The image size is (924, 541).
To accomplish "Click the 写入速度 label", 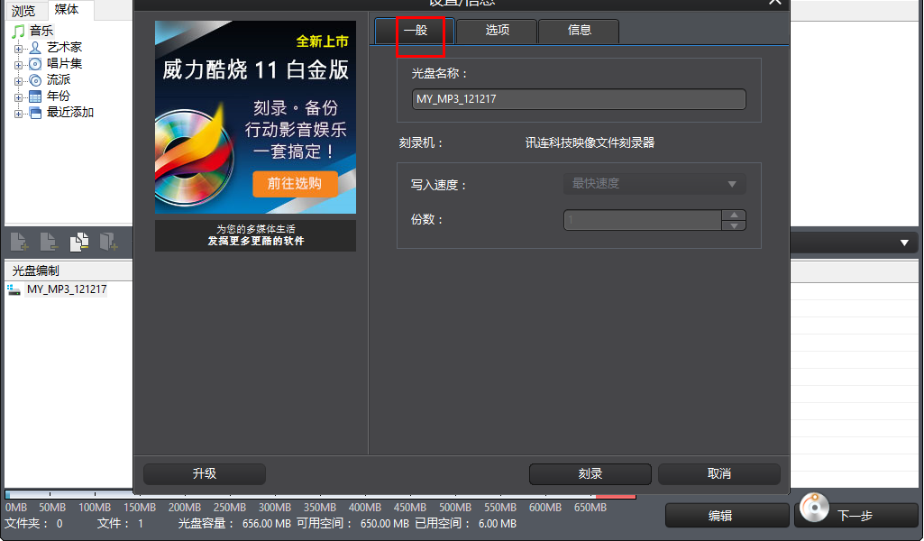I will tap(438, 185).
